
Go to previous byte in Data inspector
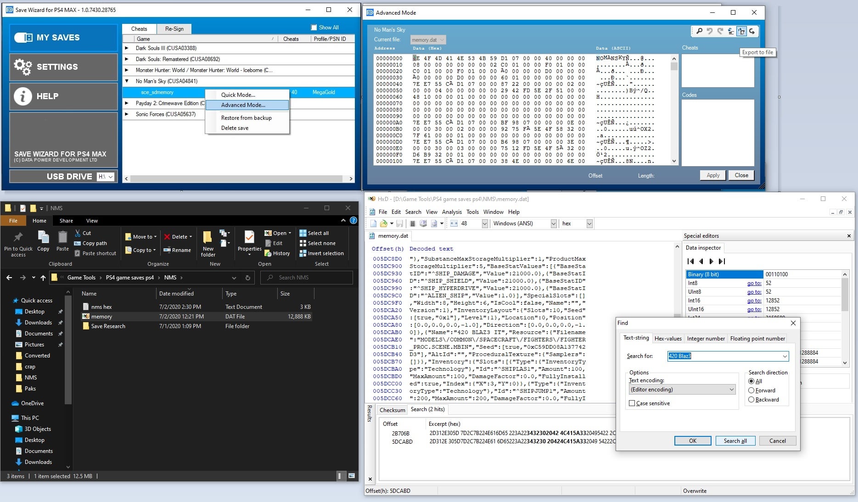701,261
